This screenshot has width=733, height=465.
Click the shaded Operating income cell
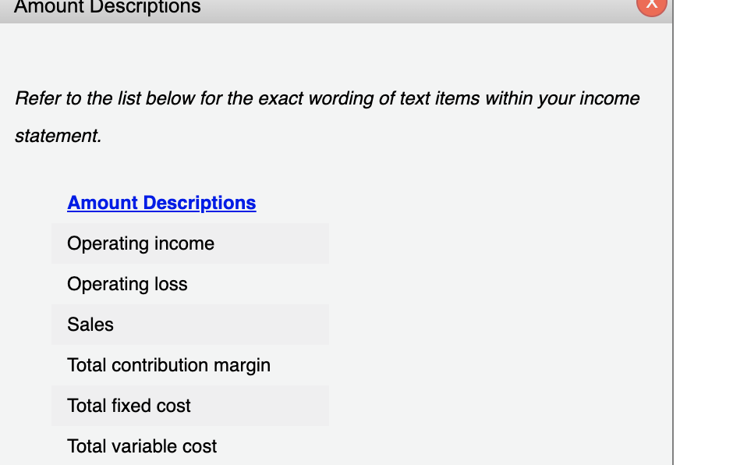189,243
